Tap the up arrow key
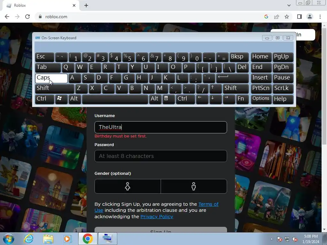This screenshot has height=245, width=327. pos(216,89)
